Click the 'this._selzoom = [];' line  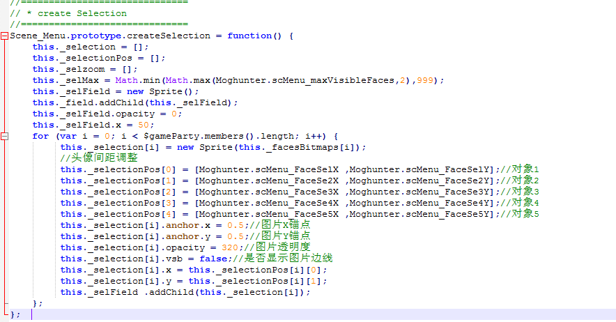tap(85, 69)
